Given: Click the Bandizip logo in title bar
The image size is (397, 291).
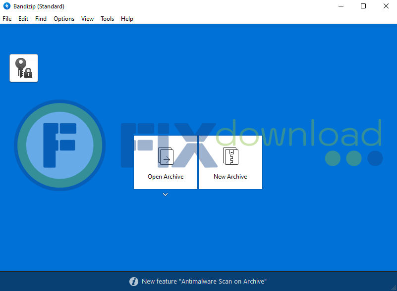Looking at the screenshot, I should pyautogui.click(x=7, y=6).
